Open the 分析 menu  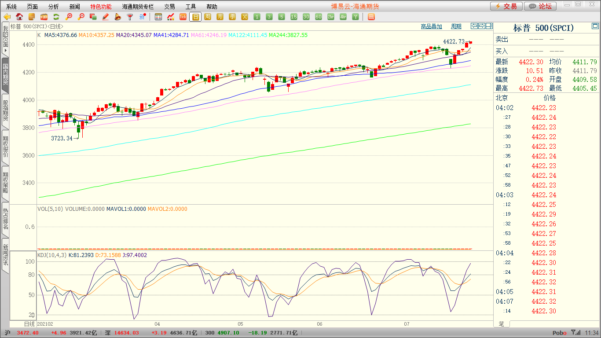(54, 7)
